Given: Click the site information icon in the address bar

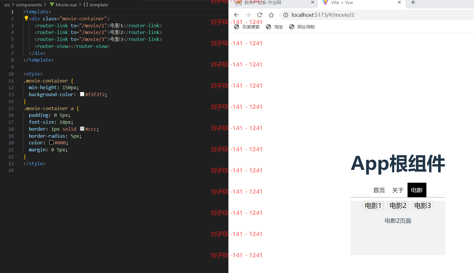Looking at the screenshot, I should 286,15.
